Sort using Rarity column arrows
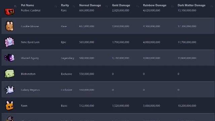Viewport: 215px width, 121px height. 74,6
